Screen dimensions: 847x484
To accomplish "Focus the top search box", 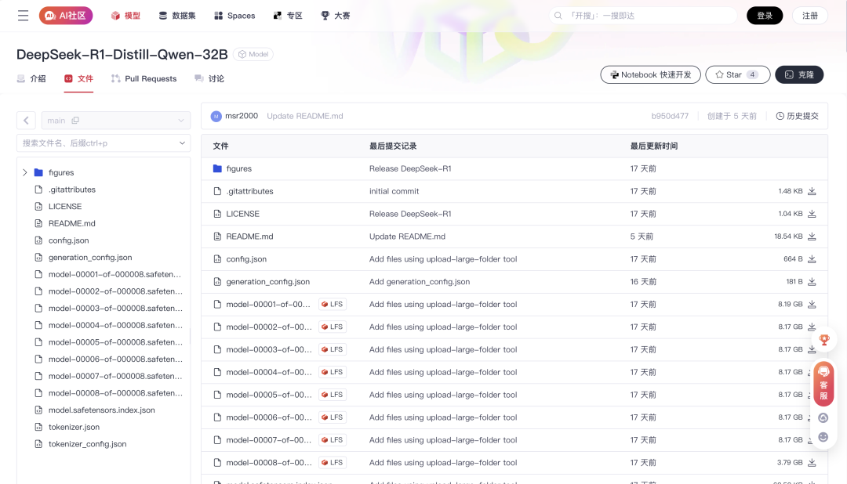I will 643,16.
